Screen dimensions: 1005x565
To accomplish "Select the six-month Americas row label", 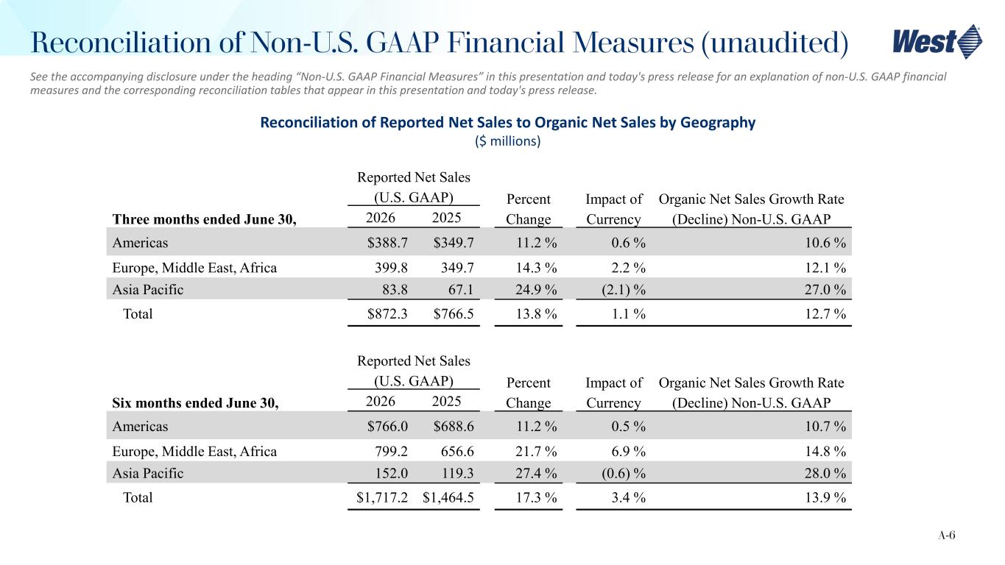I will (x=140, y=426).
